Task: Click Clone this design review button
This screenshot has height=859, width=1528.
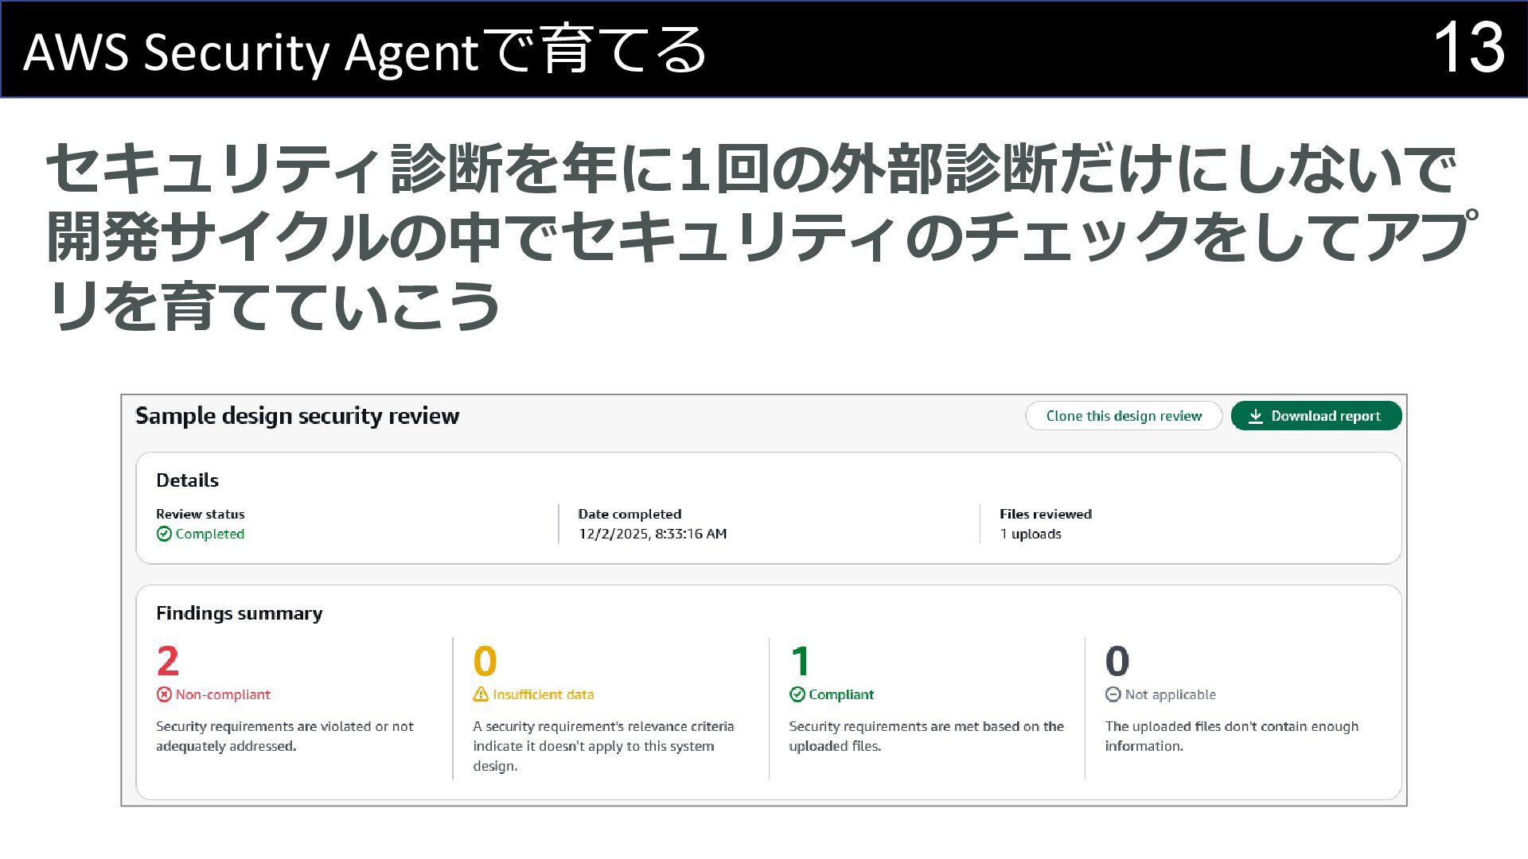Action: click(1123, 416)
